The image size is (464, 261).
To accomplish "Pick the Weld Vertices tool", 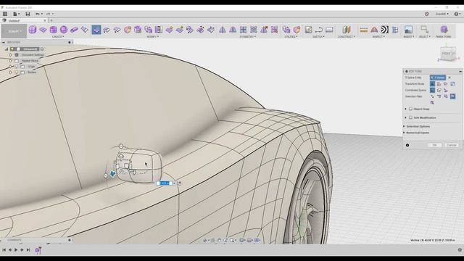I will tap(179, 30).
